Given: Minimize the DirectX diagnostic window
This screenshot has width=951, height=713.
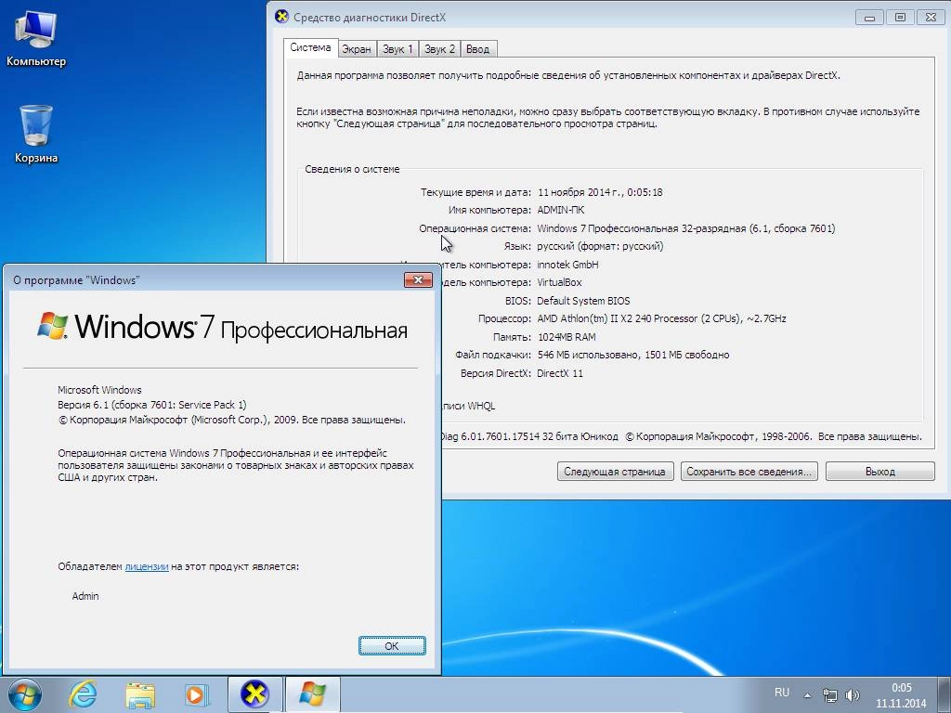Looking at the screenshot, I should click(869, 17).
